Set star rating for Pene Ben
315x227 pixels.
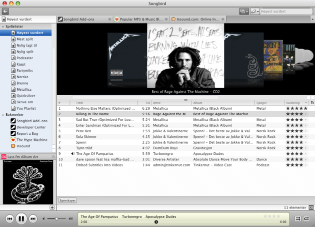tap(296, 131)
